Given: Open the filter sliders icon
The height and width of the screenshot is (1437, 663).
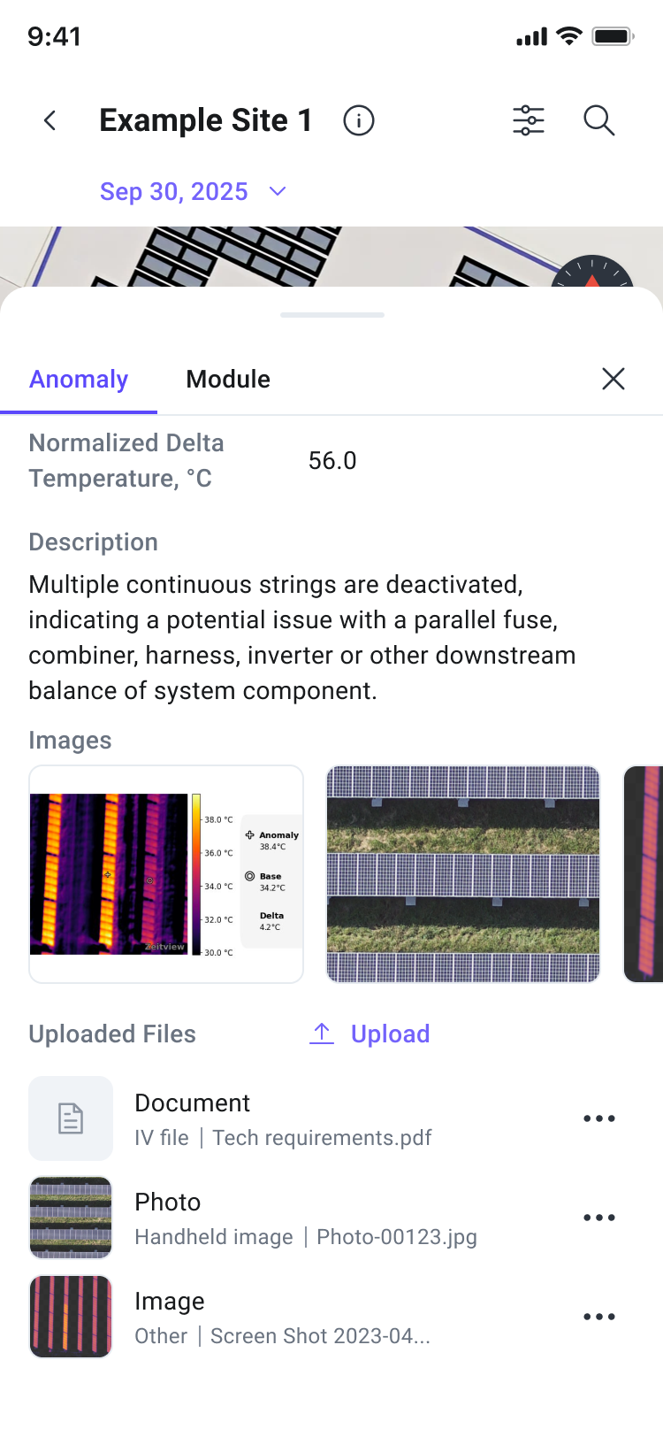Looking at the screenshot, I should pyautogui.click(x=529, y=120).
